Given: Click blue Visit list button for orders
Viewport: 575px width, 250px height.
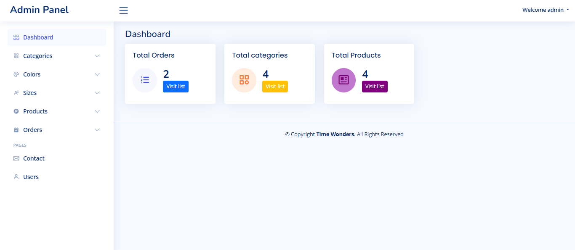Looking at the screenshot, I should click(x=176, y=87).
